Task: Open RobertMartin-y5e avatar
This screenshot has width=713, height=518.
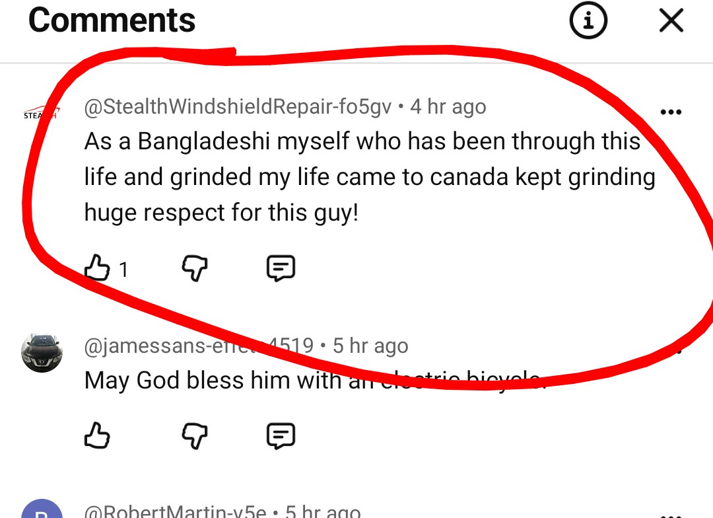Action: click(42, 509)
